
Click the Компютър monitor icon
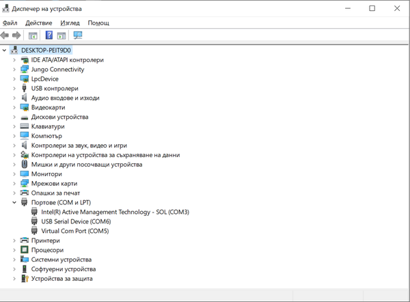click(x=25, y=136)
